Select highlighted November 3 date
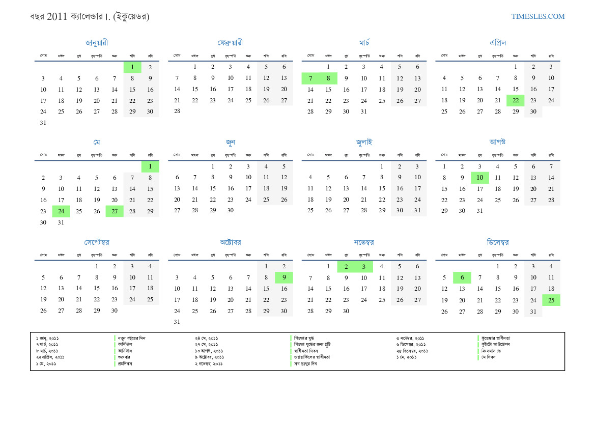This screenshot has width=595, height=421. (364, 266)
